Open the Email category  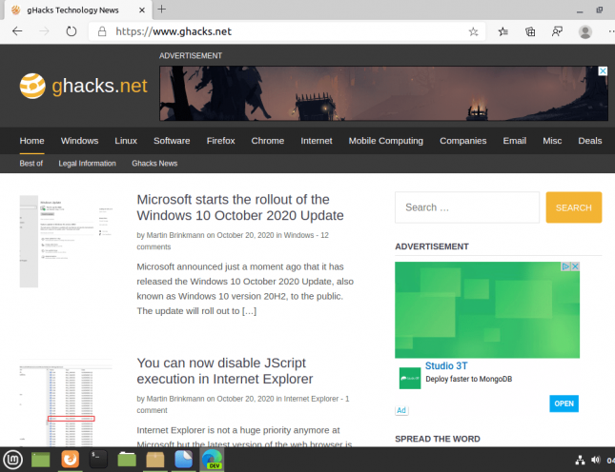(x=515, y=141)
